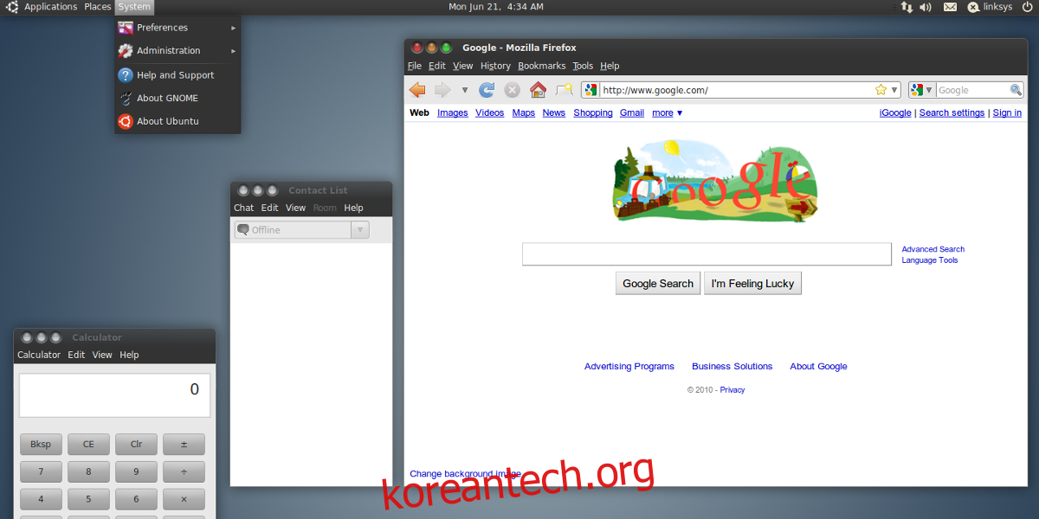Open Administration submenu in System menu
The image size is (1039, 519).
(x=177, y=51)
